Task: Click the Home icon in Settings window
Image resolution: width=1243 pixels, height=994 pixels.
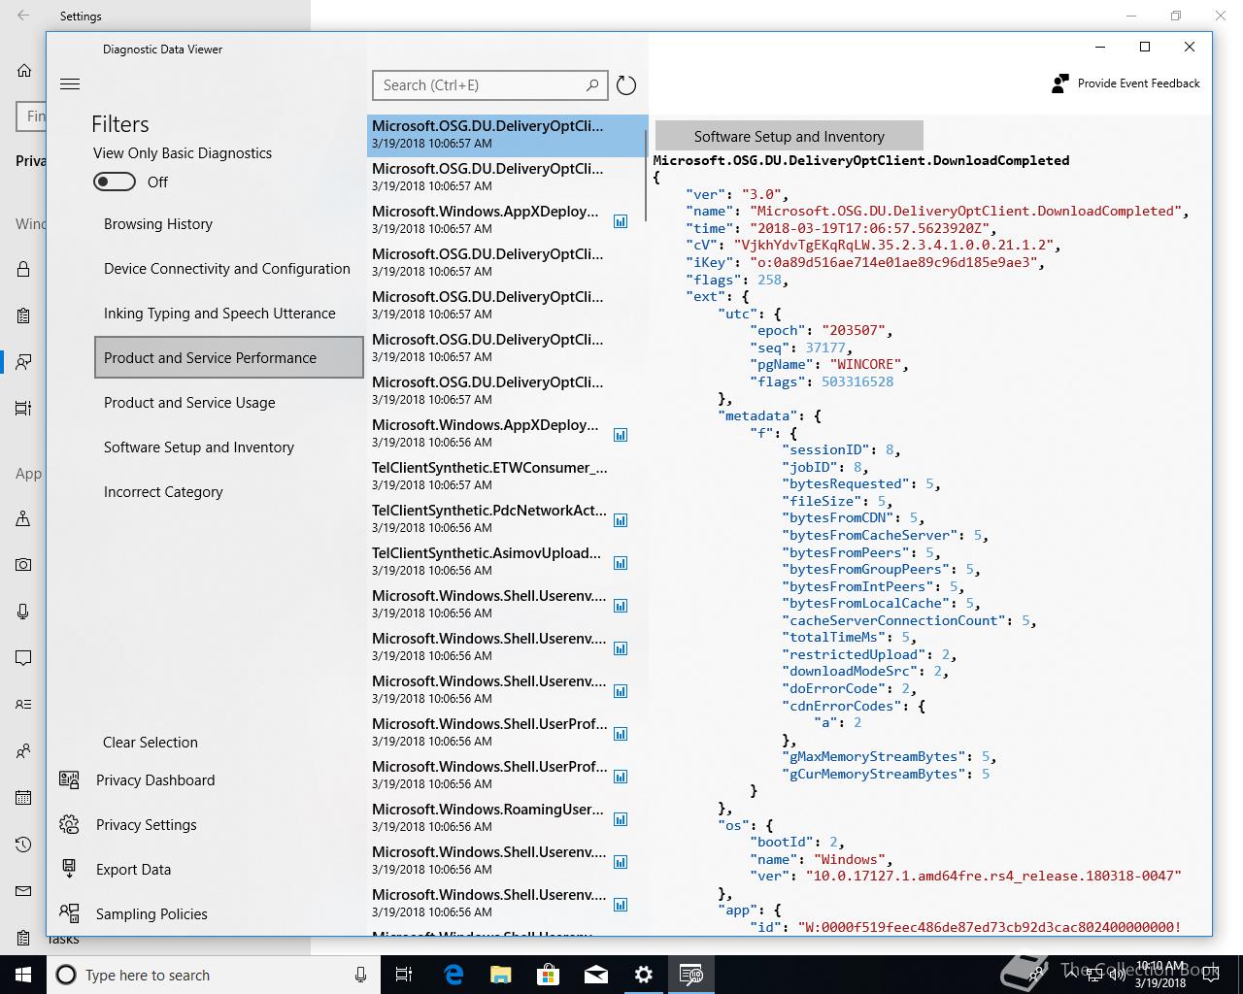Action: (24, 70)
